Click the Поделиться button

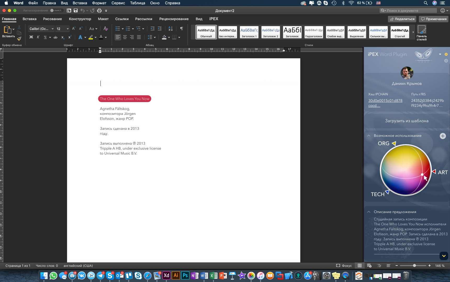402,19
